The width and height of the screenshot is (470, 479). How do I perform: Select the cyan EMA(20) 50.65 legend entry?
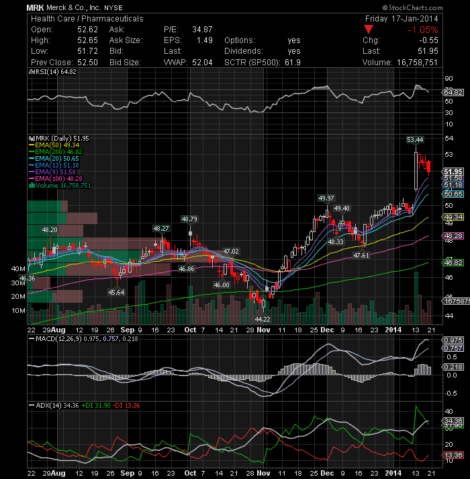54,159
